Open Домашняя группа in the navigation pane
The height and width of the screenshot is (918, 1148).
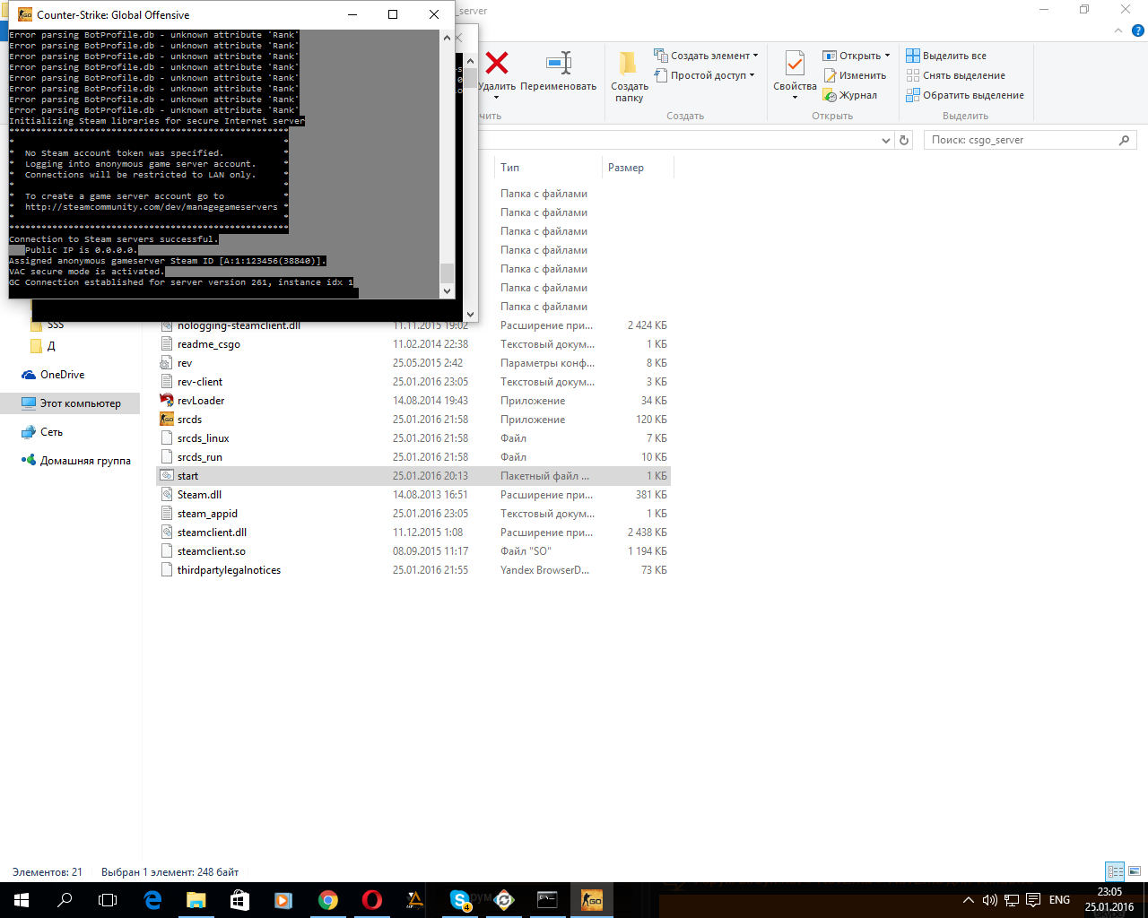click(85, 461)
